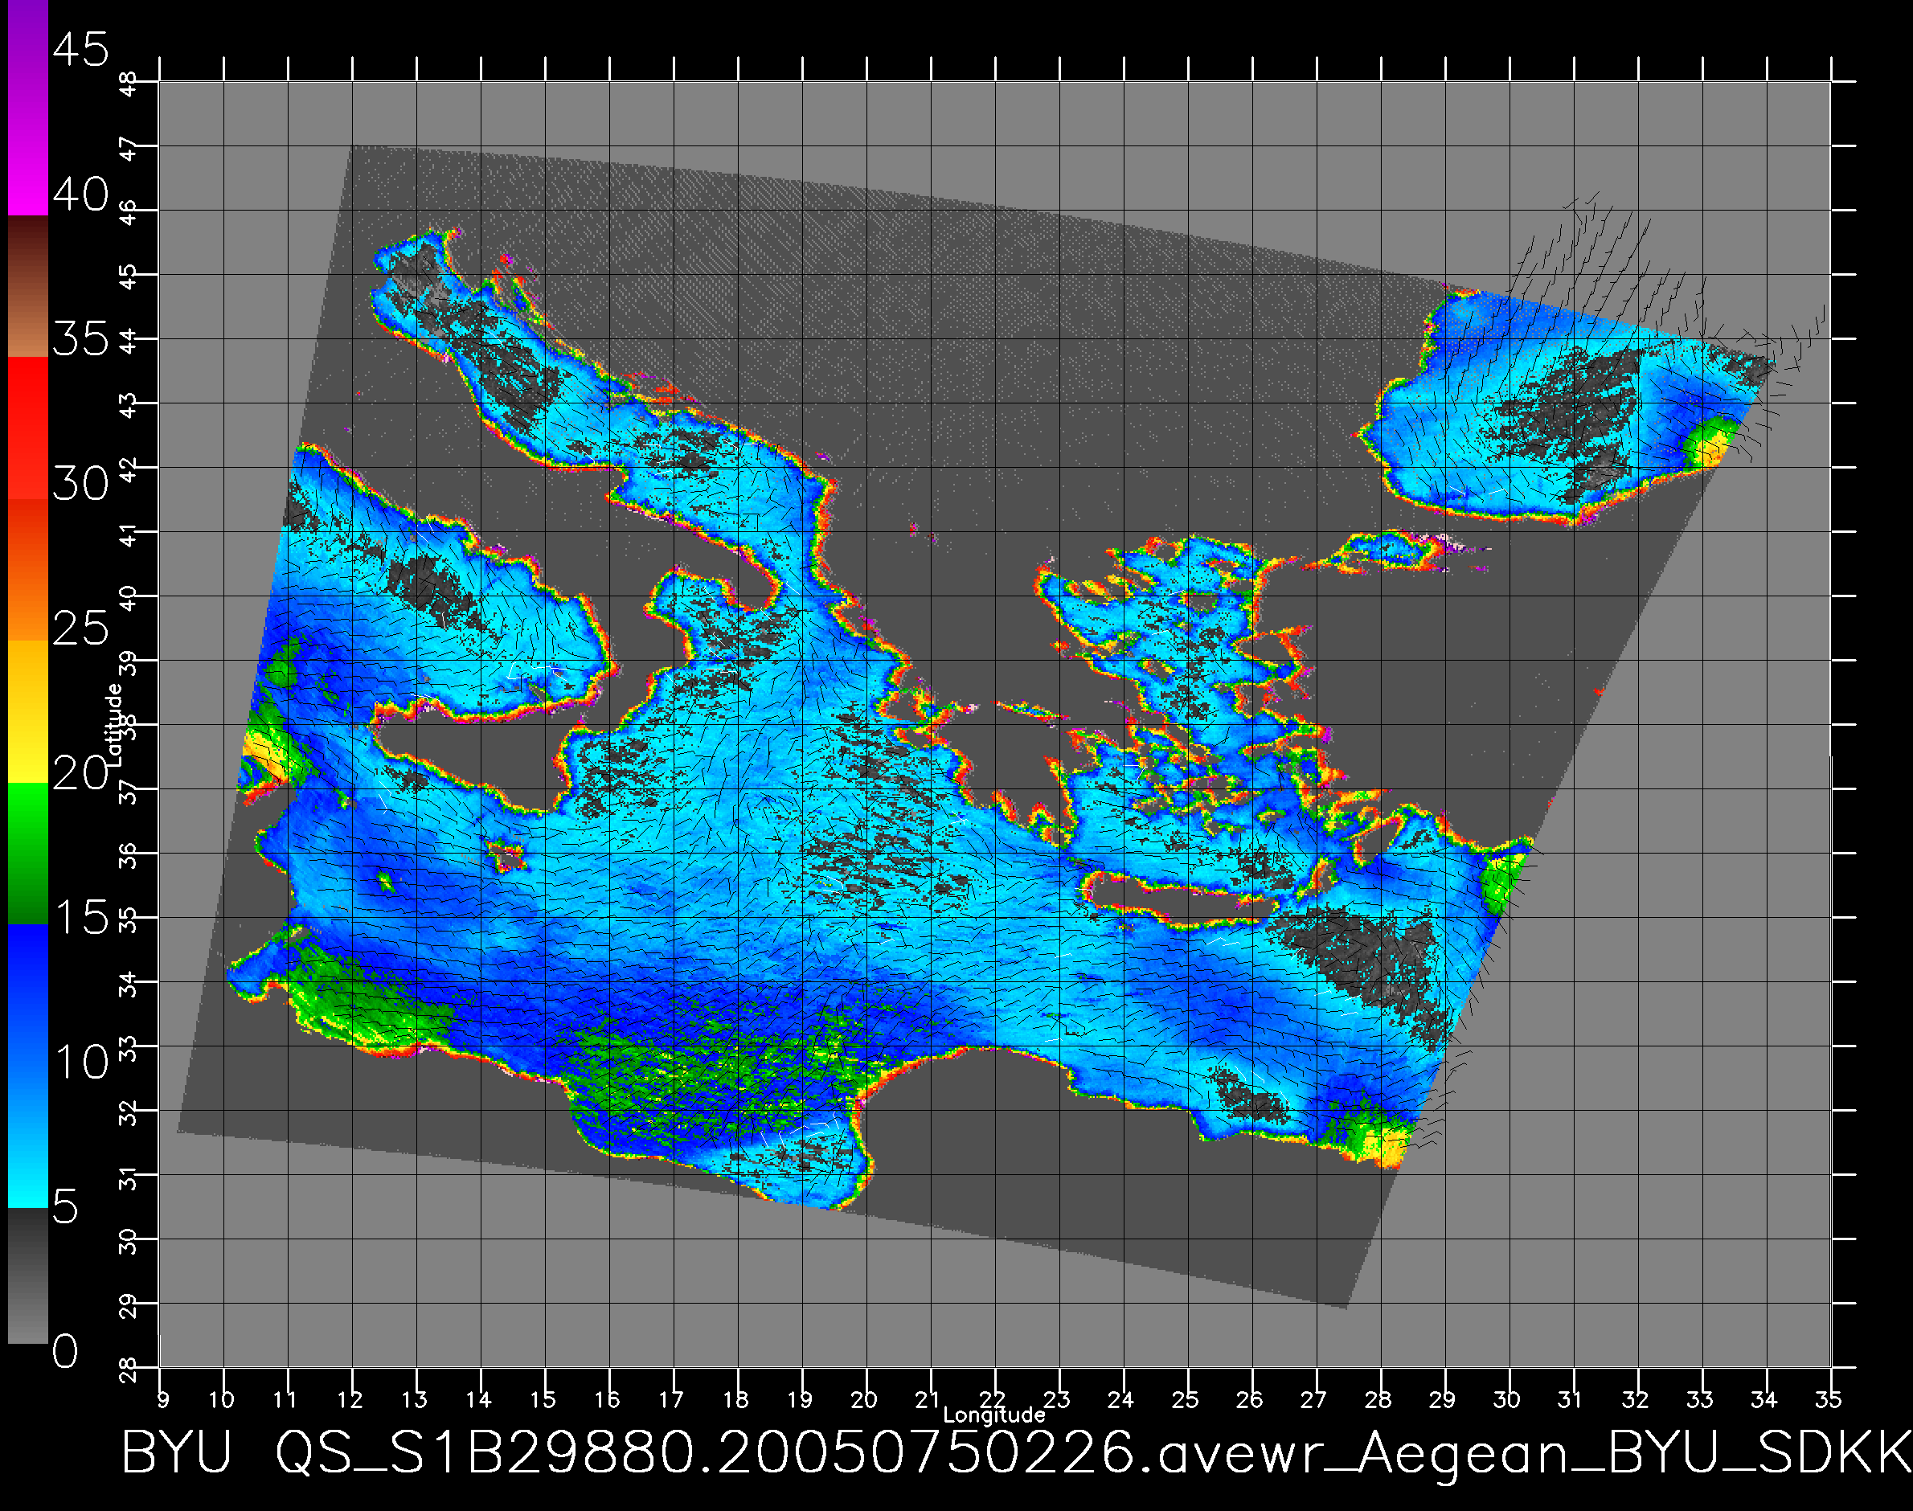Click the color bar label 45
The image size is (1913, 1511).
pos(80,49)
